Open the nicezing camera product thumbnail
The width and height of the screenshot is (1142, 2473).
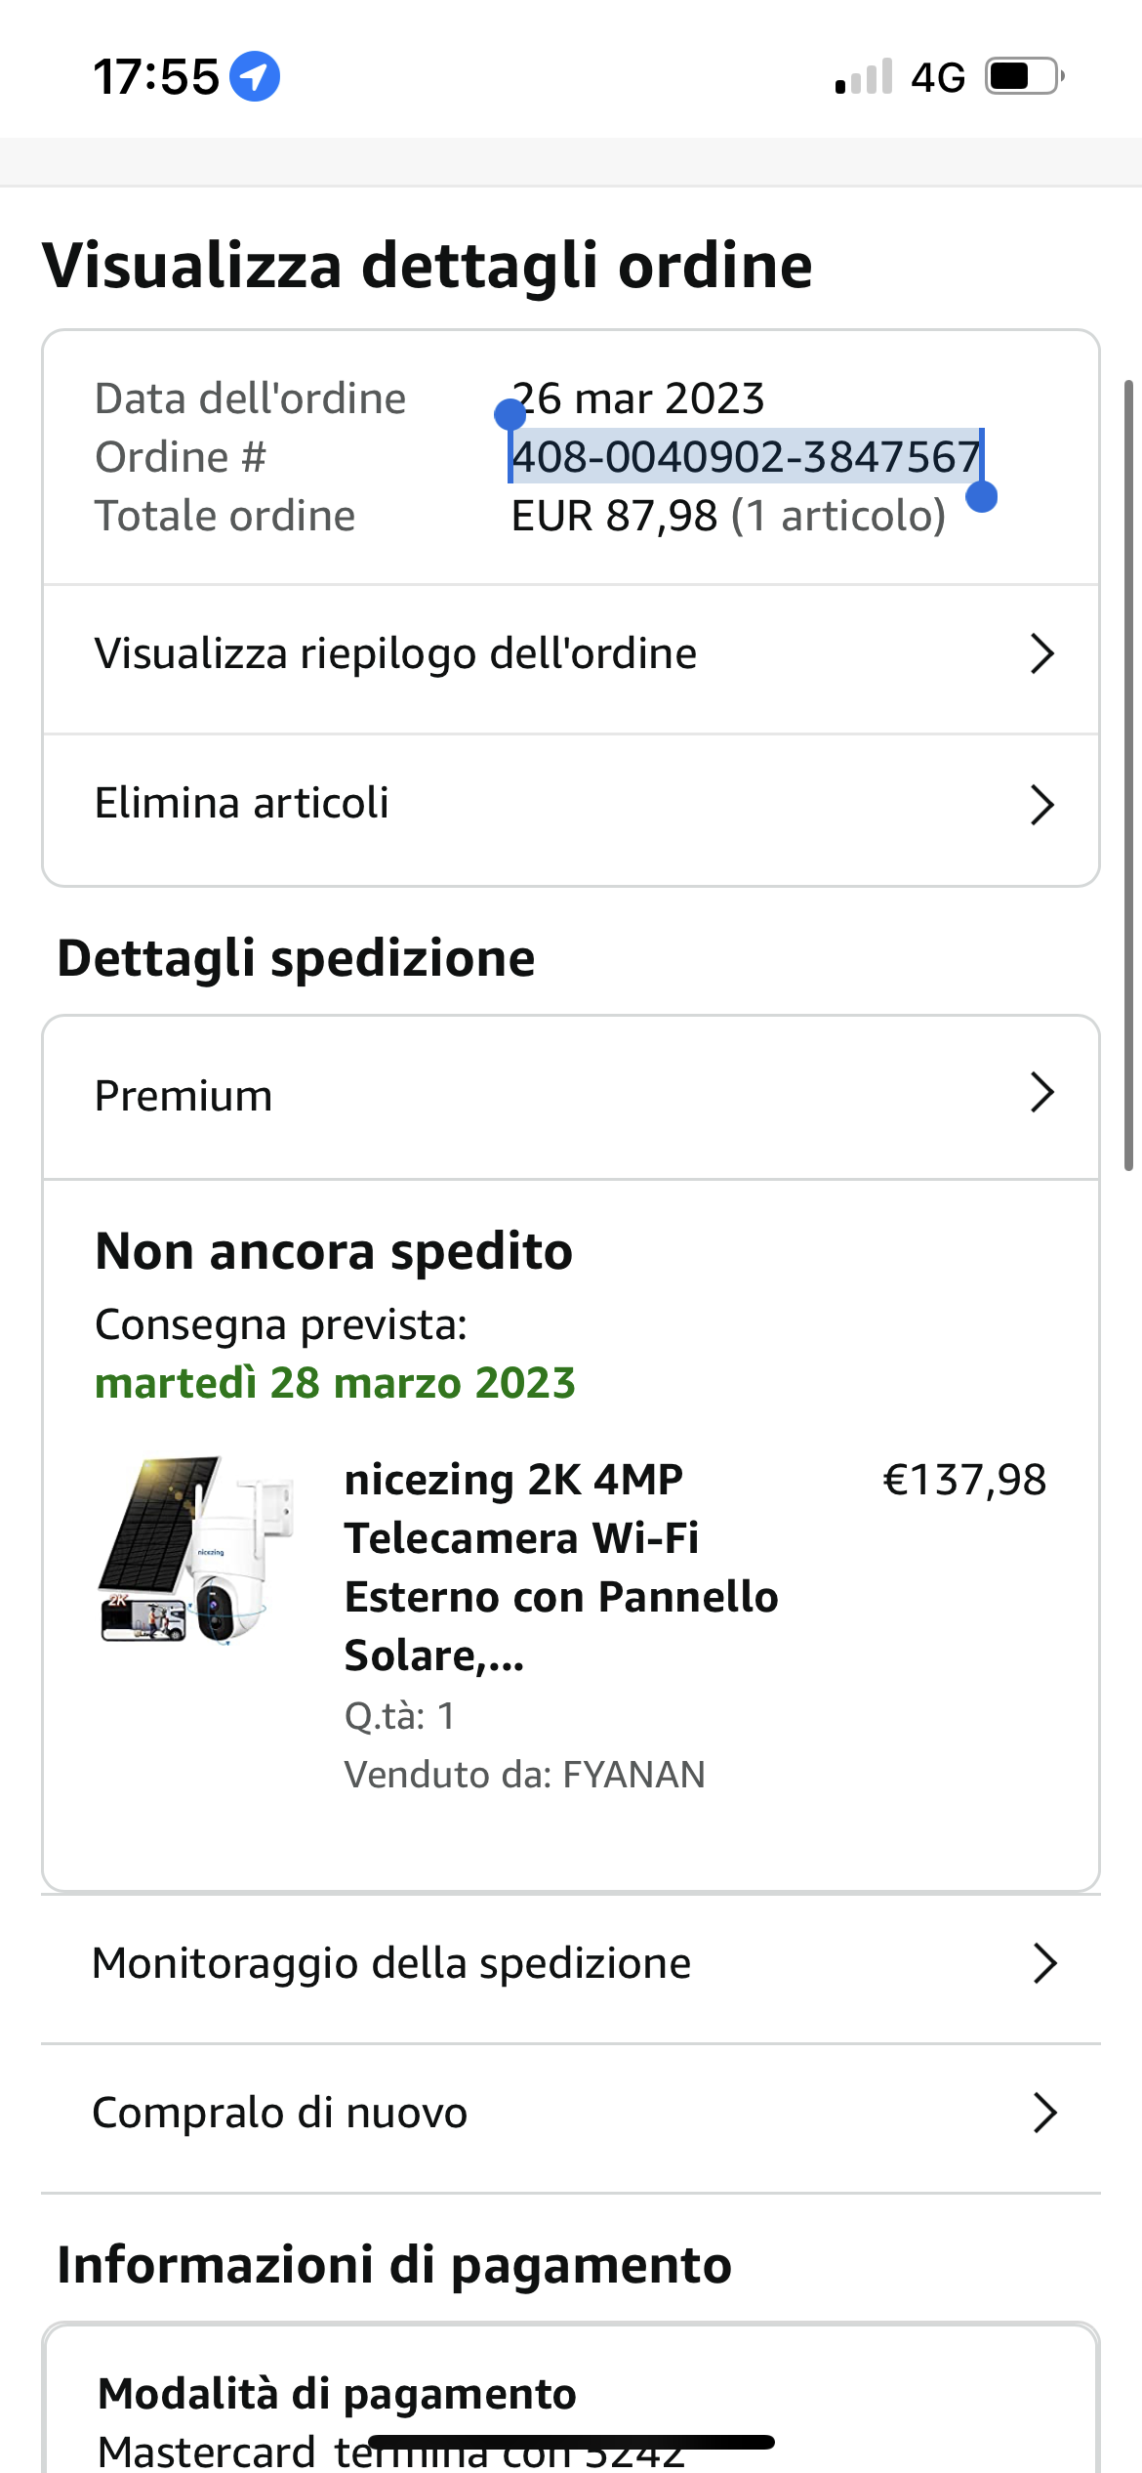[196, 1550]
